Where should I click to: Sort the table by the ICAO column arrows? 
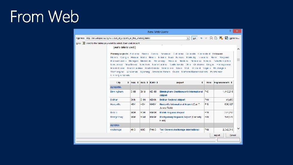coord(157,83)
